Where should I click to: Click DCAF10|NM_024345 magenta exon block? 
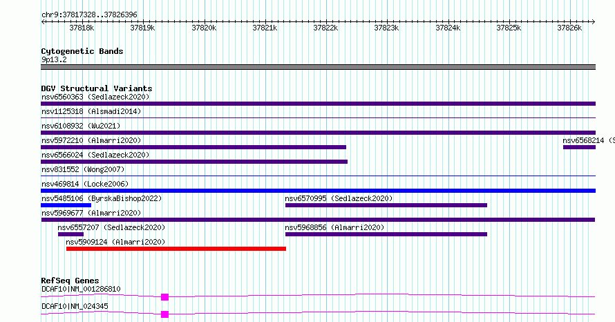(164, 314)
